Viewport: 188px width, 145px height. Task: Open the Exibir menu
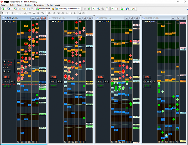coord(12,5)
